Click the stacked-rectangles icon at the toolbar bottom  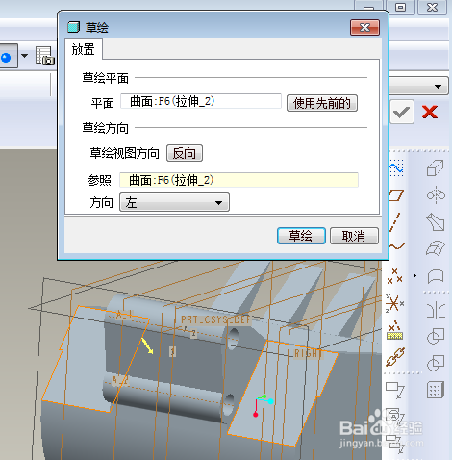tap(396, 445)
